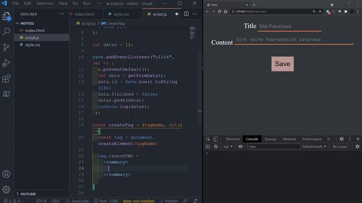Go to browser Home page
The width and height of the screenshot is (362, 203).
tap(226, 11)
